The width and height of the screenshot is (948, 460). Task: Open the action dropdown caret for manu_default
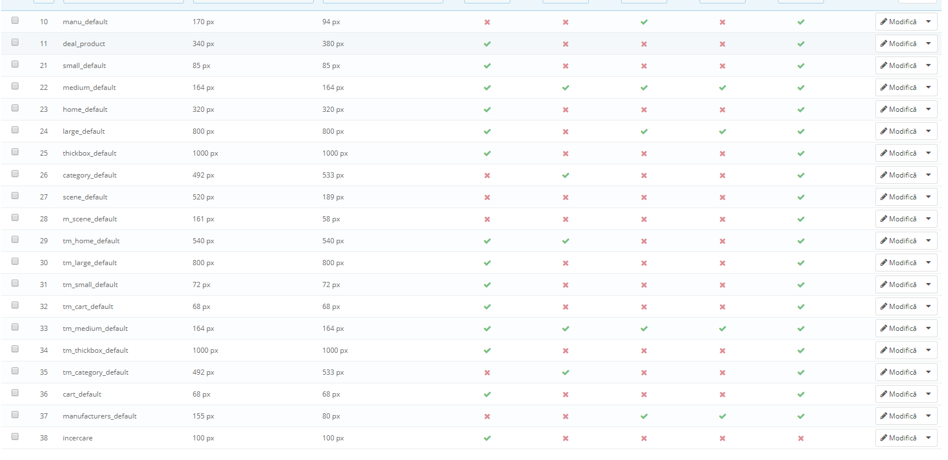click(928, 22)
